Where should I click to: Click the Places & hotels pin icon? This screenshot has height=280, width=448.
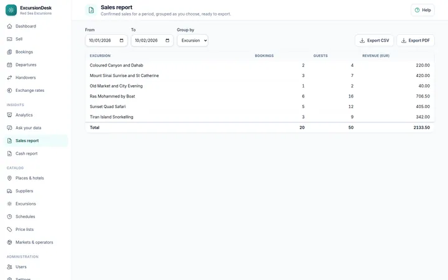(x=9, y=178)
